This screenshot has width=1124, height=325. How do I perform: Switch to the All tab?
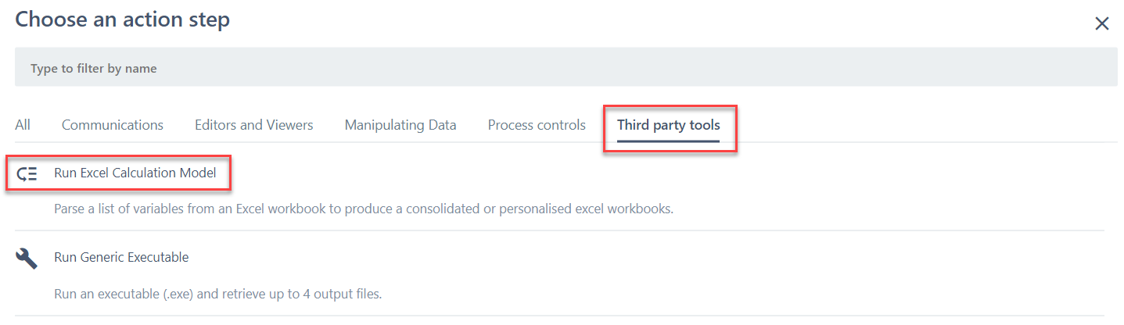click(23, 125)
